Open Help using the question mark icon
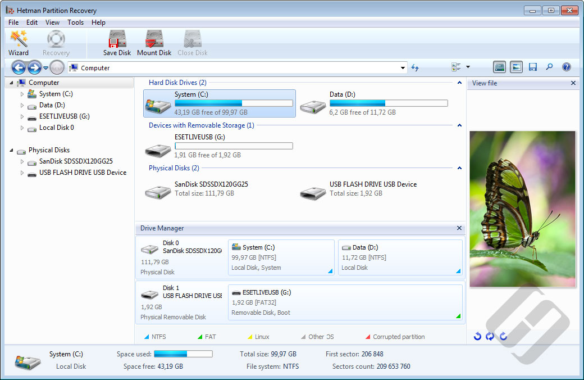 (x=567, y=67)
